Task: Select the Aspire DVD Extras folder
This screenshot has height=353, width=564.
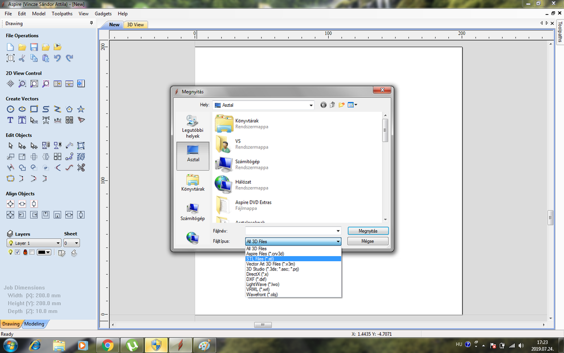Action: tap(253, 205)
